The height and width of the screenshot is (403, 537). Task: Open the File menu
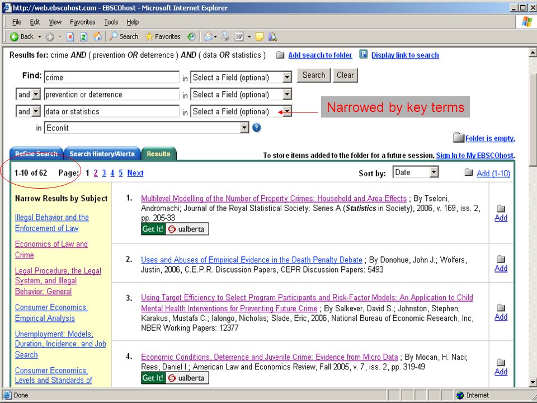17,22
